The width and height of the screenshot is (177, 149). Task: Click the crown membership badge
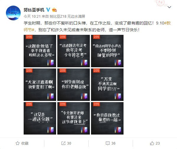pos(54,10)
